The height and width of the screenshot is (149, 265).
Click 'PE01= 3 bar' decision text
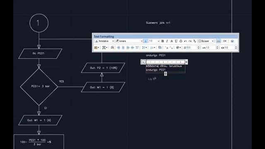[x=41, y=86]
